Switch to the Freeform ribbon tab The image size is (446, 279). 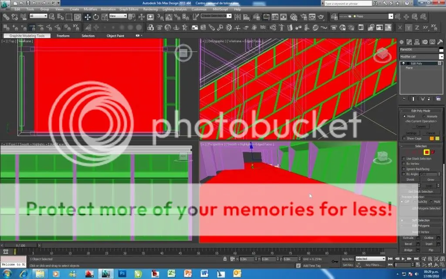coord(63,36)
